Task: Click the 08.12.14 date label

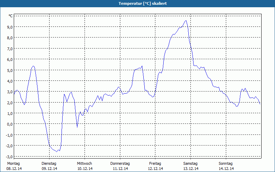Action: coord(14,169)
